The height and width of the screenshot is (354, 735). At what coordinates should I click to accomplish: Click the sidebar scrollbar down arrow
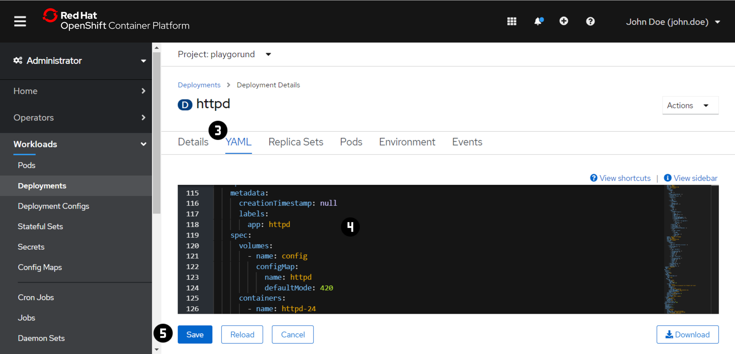point(157,350)
